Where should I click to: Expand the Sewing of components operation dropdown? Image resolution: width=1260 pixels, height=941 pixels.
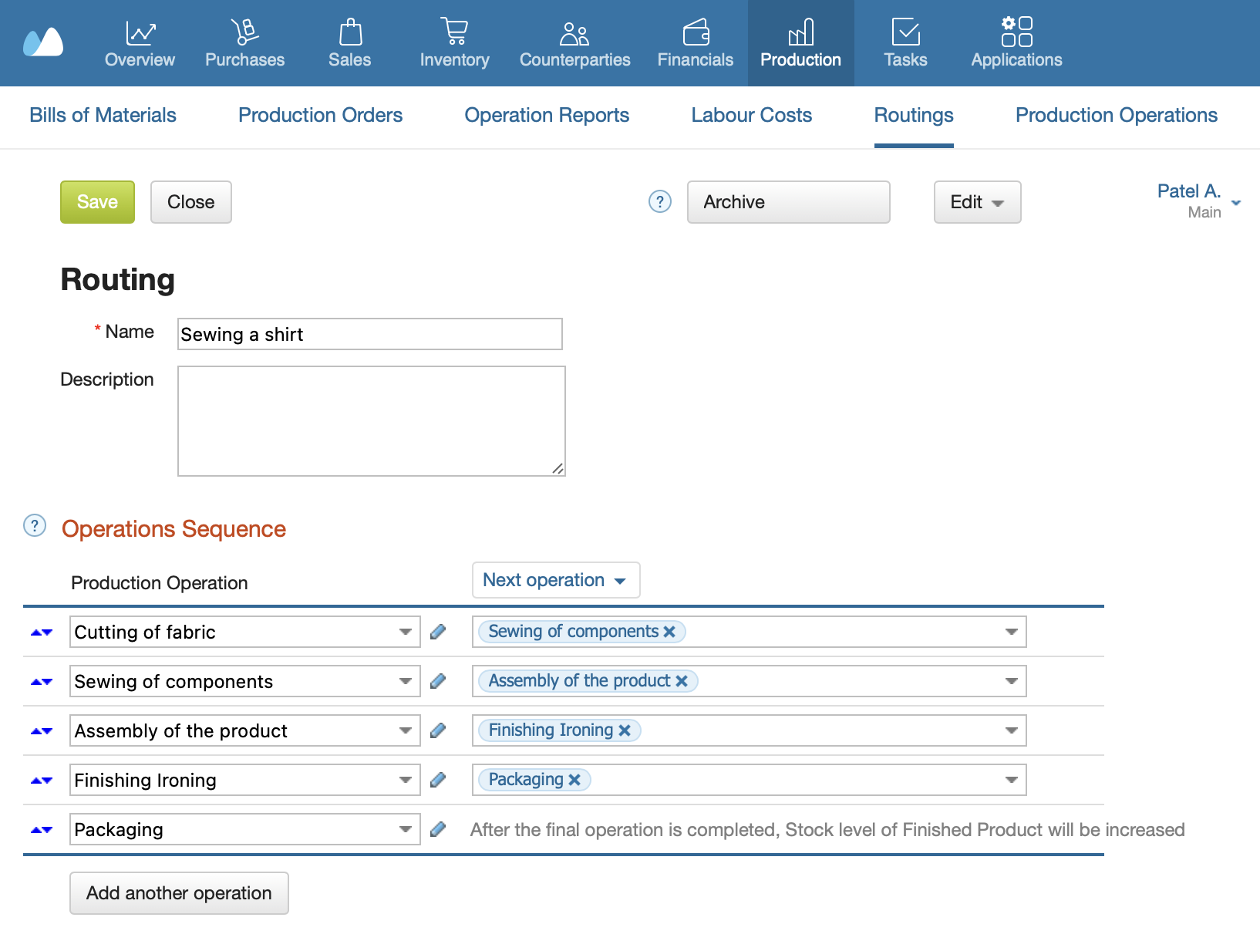[x=405, y=681]
